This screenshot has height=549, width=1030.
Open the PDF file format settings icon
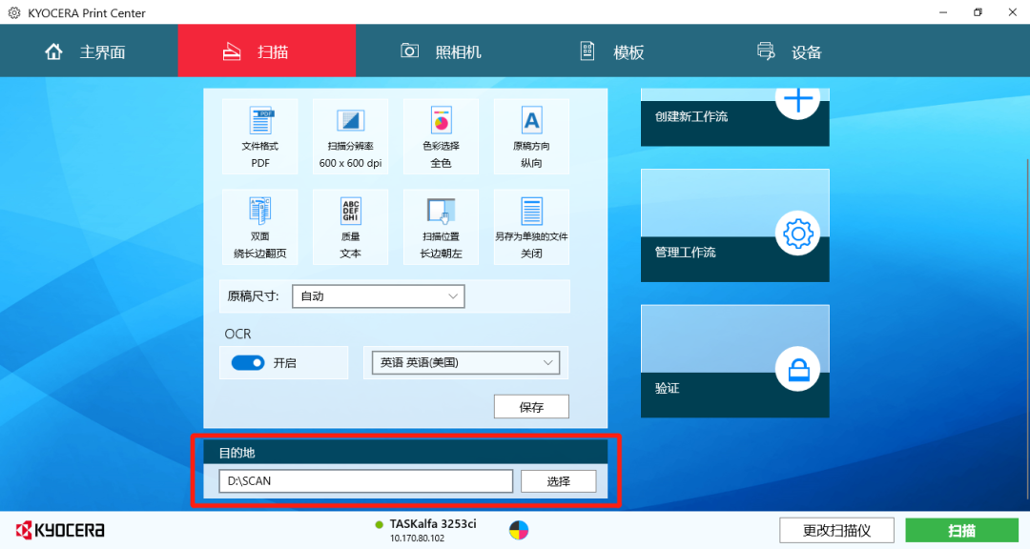(259, 136)
